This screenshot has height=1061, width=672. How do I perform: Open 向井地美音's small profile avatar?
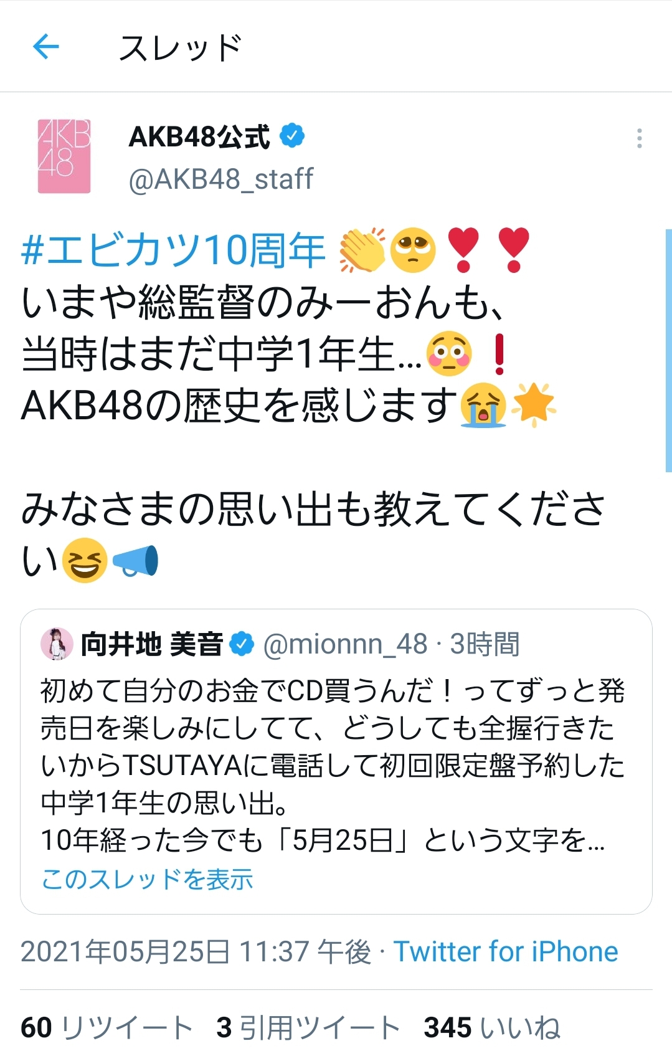pos(57,644)
